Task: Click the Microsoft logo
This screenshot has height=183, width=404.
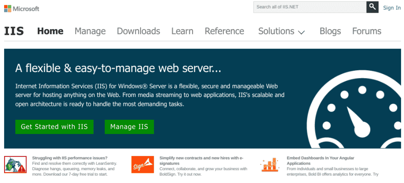Action: (x=22, y=9)
